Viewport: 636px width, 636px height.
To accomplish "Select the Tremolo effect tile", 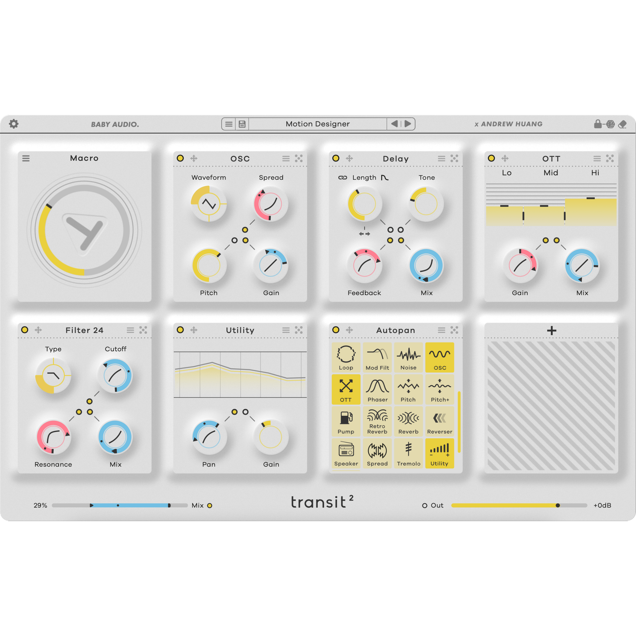I will click(x=408, y=453).
